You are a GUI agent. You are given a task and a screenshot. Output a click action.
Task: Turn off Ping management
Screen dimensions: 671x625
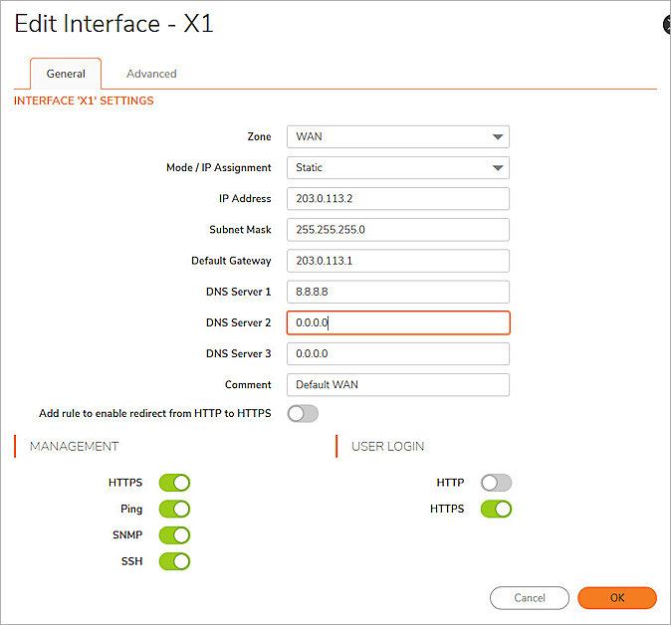[174, 509]
